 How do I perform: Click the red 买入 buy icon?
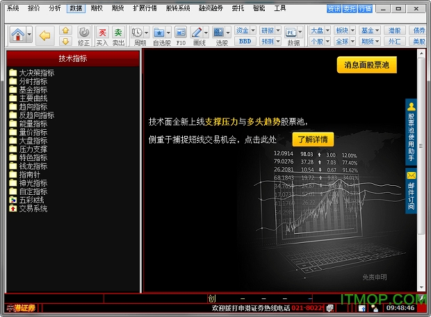click(102, 33)
